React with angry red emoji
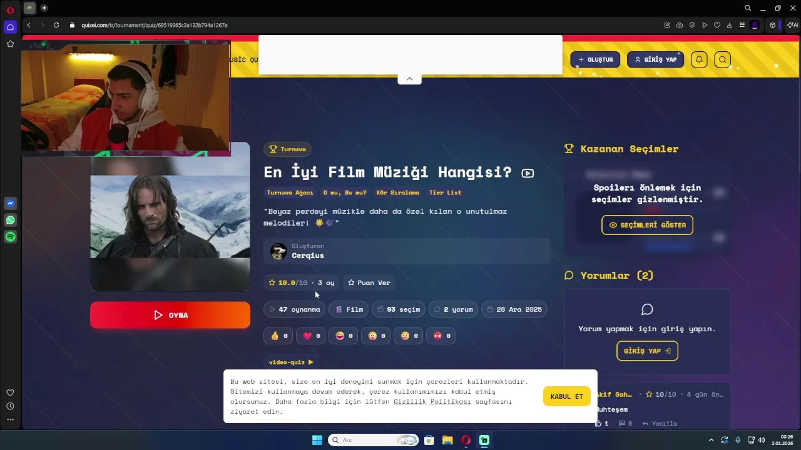Screen dimensions: 801x450 point(441,336)
